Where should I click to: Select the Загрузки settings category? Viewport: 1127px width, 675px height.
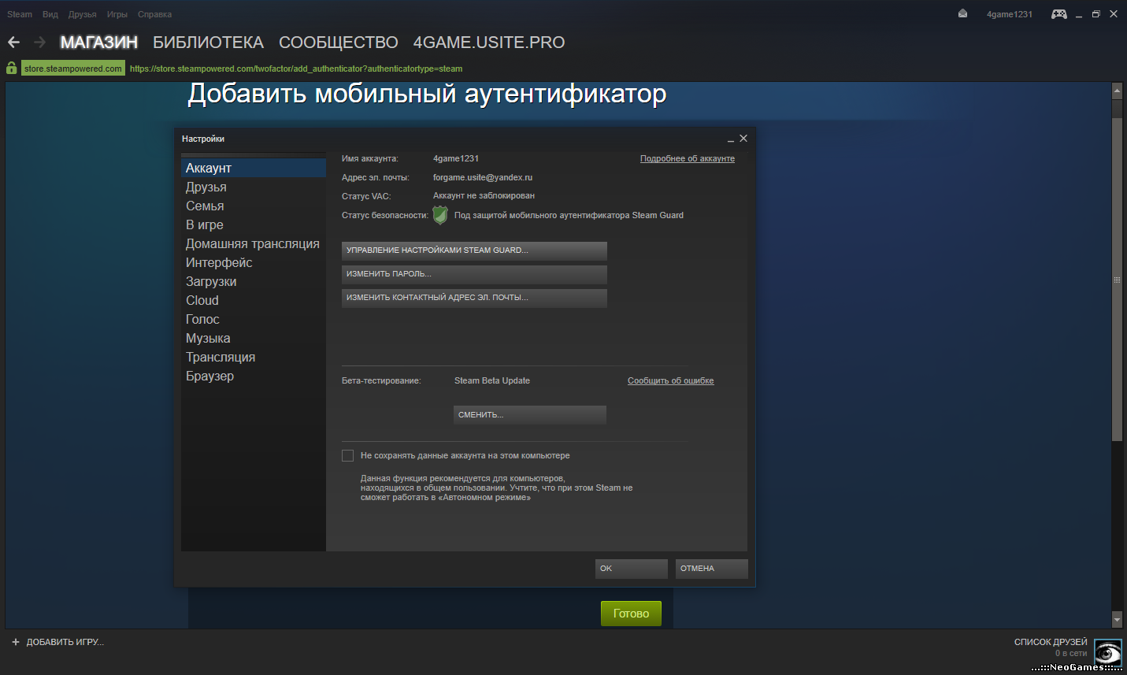click(254, 281)
